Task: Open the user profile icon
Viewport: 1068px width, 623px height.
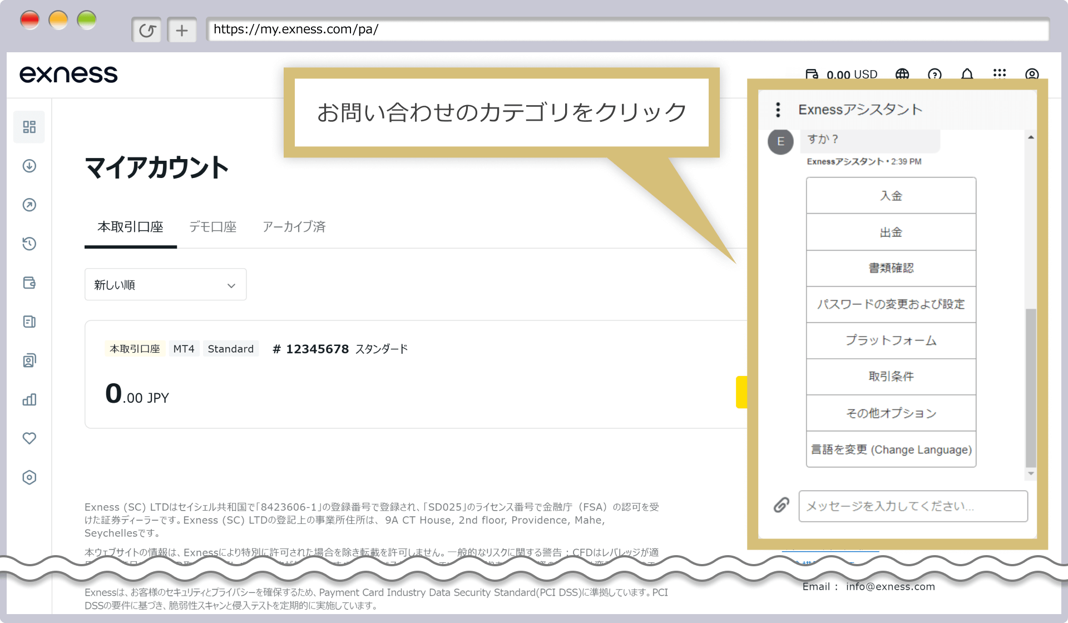Action: [x=1032, y=75]
